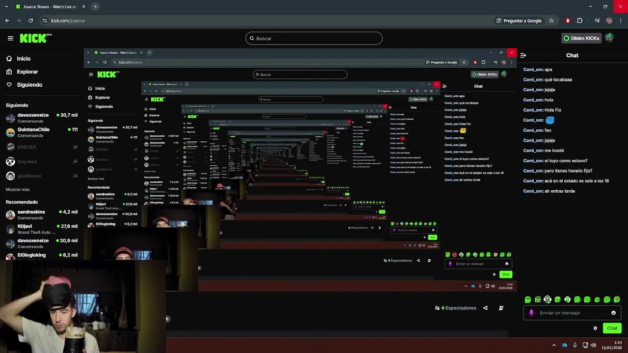
Task: Open the outermost Chrome profile avatar
Action: (609, 21)
